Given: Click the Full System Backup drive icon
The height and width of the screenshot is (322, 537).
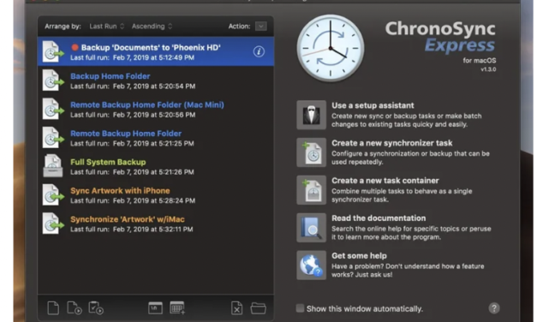Looking at the screenshot, I should tap(53, 166).
